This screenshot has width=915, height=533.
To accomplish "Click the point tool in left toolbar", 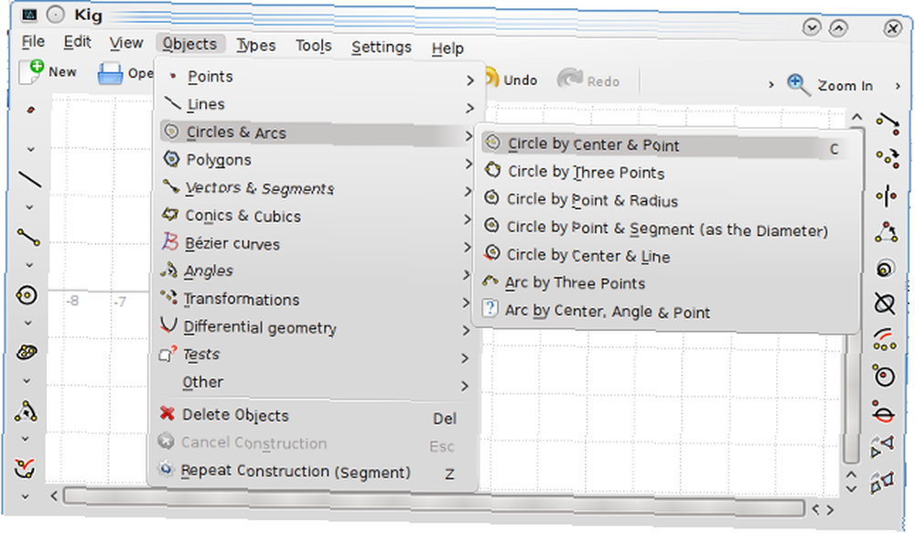I will (x=30, y=110).
